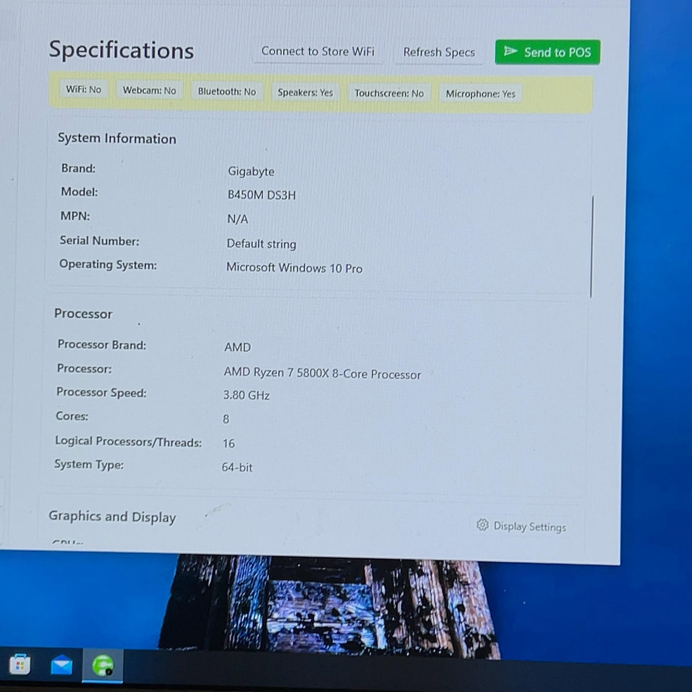Click the vertical scrollbar of the specs panel

(592, 247)
